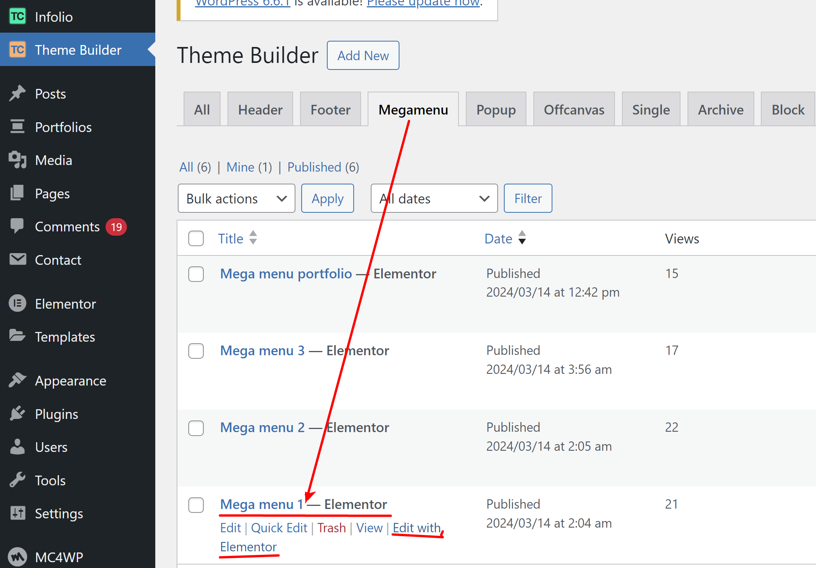Click the Apply bulk action button
Screen dimensions: 816x568
pyautogui.click(x=328, y=198)
